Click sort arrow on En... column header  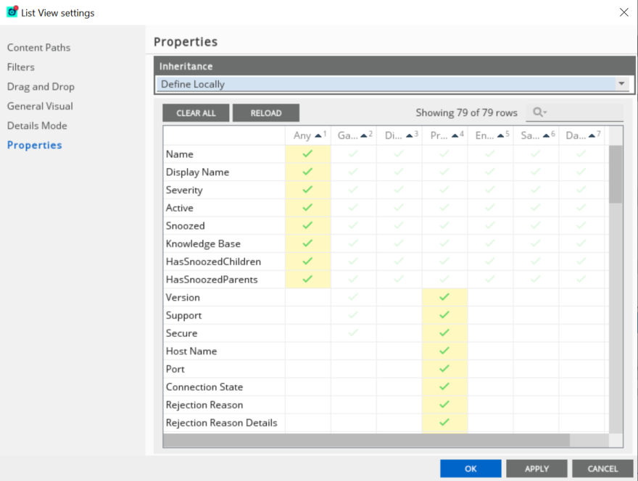[x=501, y=135]
